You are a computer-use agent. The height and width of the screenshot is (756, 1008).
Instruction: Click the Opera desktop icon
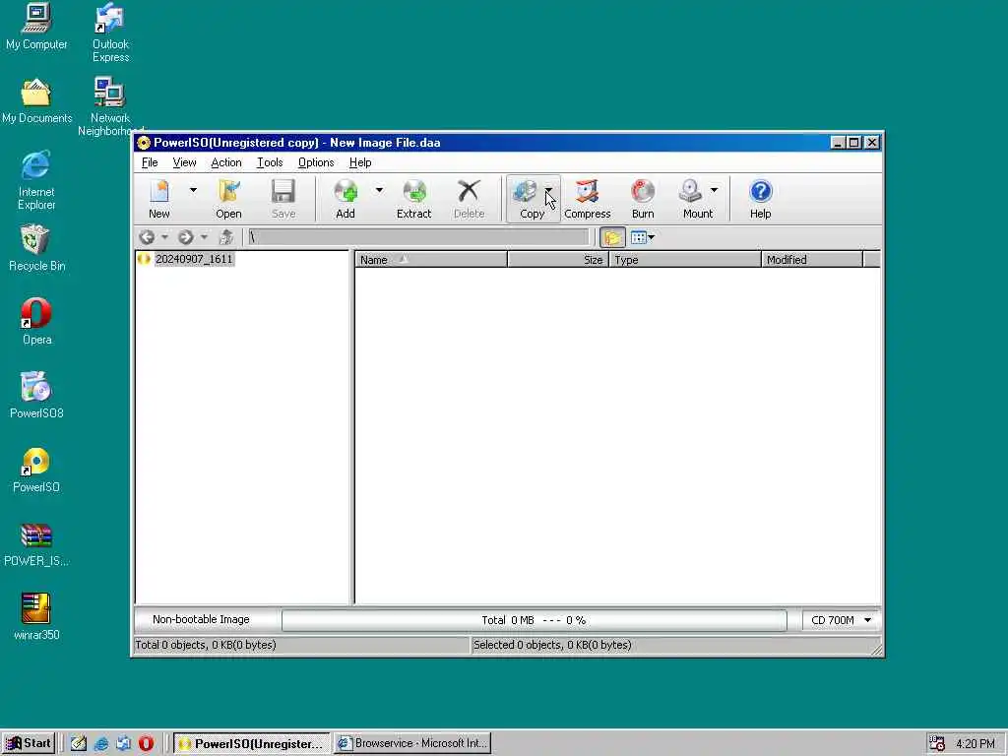(36, 322)
